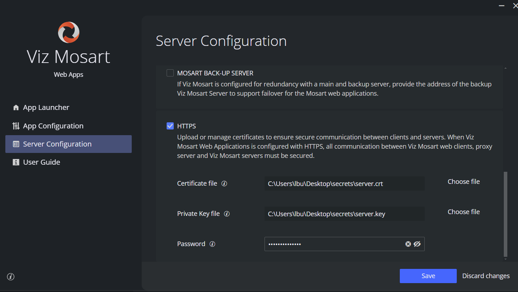Click the Private Key file path field

(345, 214)
